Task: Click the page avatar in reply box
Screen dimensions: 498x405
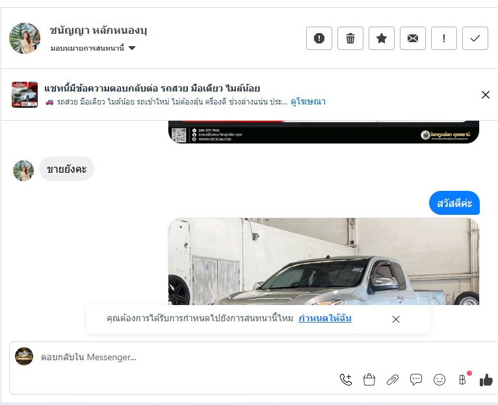Action: point(24,356)
